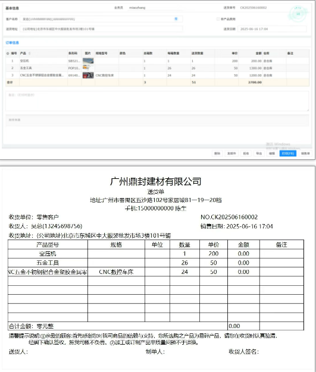Click the blue 打印(F8) print button

pos(287,153)
